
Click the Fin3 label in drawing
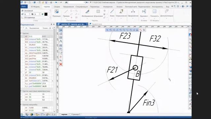click(x=149, y=103)
